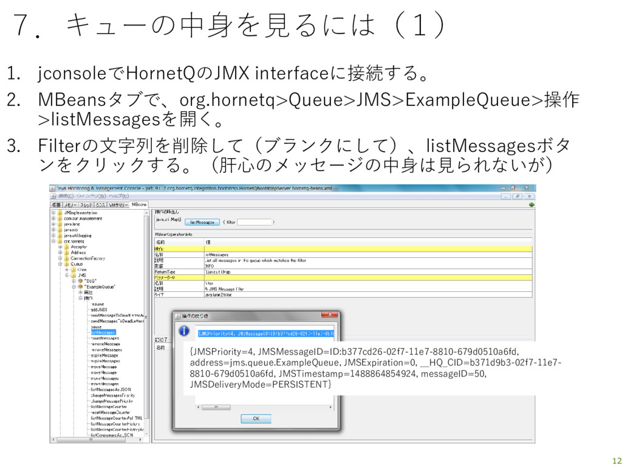The width and height of the screenshot is (622, 467).
Task: Select the resume operation in the tree
Action: coord(97,304)
